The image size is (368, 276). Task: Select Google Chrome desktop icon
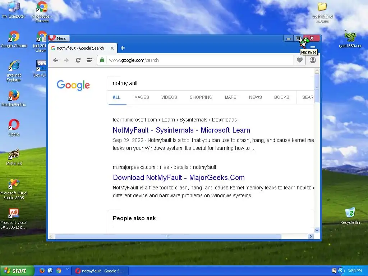pyautogui.click(x=14, y=40)
